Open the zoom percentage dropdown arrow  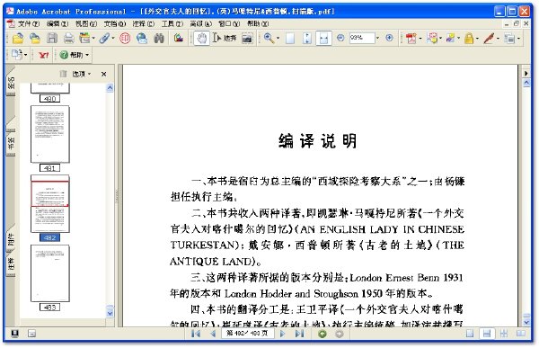pyautogui.click(x=377, y=38)
